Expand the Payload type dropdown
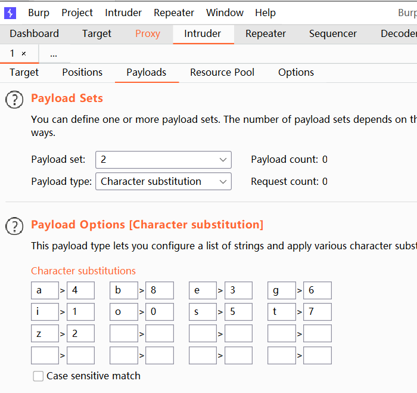The width and height of the screenshot is (417, 393). click(163, 181)
